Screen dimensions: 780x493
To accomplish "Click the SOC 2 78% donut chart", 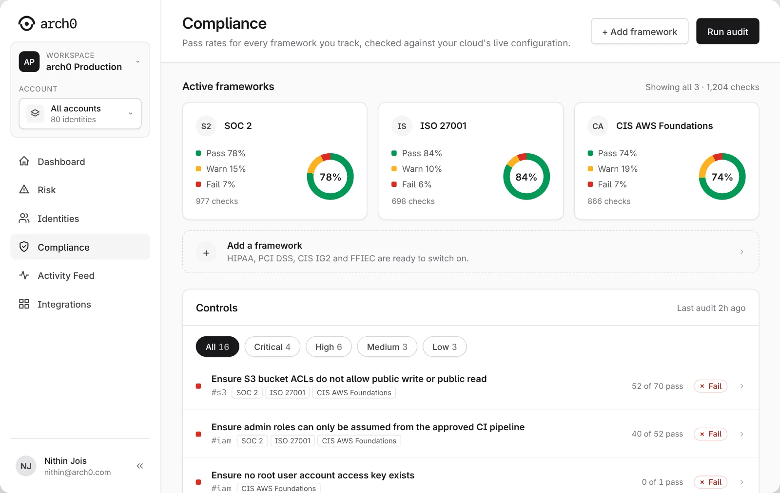I will (330, 177).
